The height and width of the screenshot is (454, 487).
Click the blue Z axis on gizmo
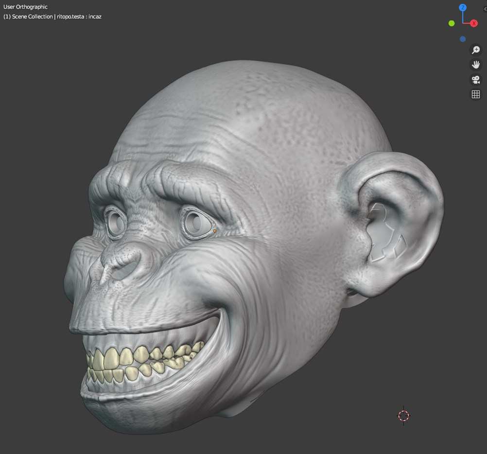pos(463,7)
